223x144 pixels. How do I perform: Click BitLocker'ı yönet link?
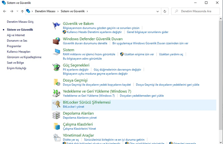click(73, 107)
